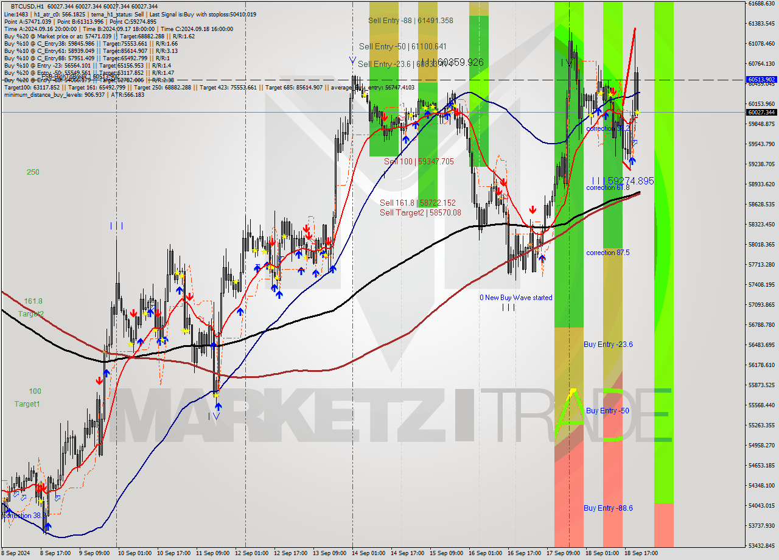Click the BTCUSD,H1 symbol title
Viewport: 779px width, 560px height.
click(27, 7)
